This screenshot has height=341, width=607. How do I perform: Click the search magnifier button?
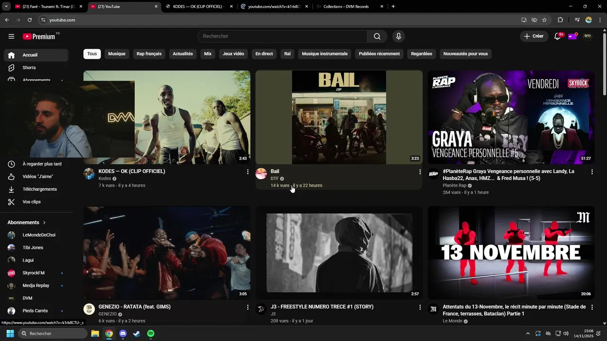tap(377, 36)
